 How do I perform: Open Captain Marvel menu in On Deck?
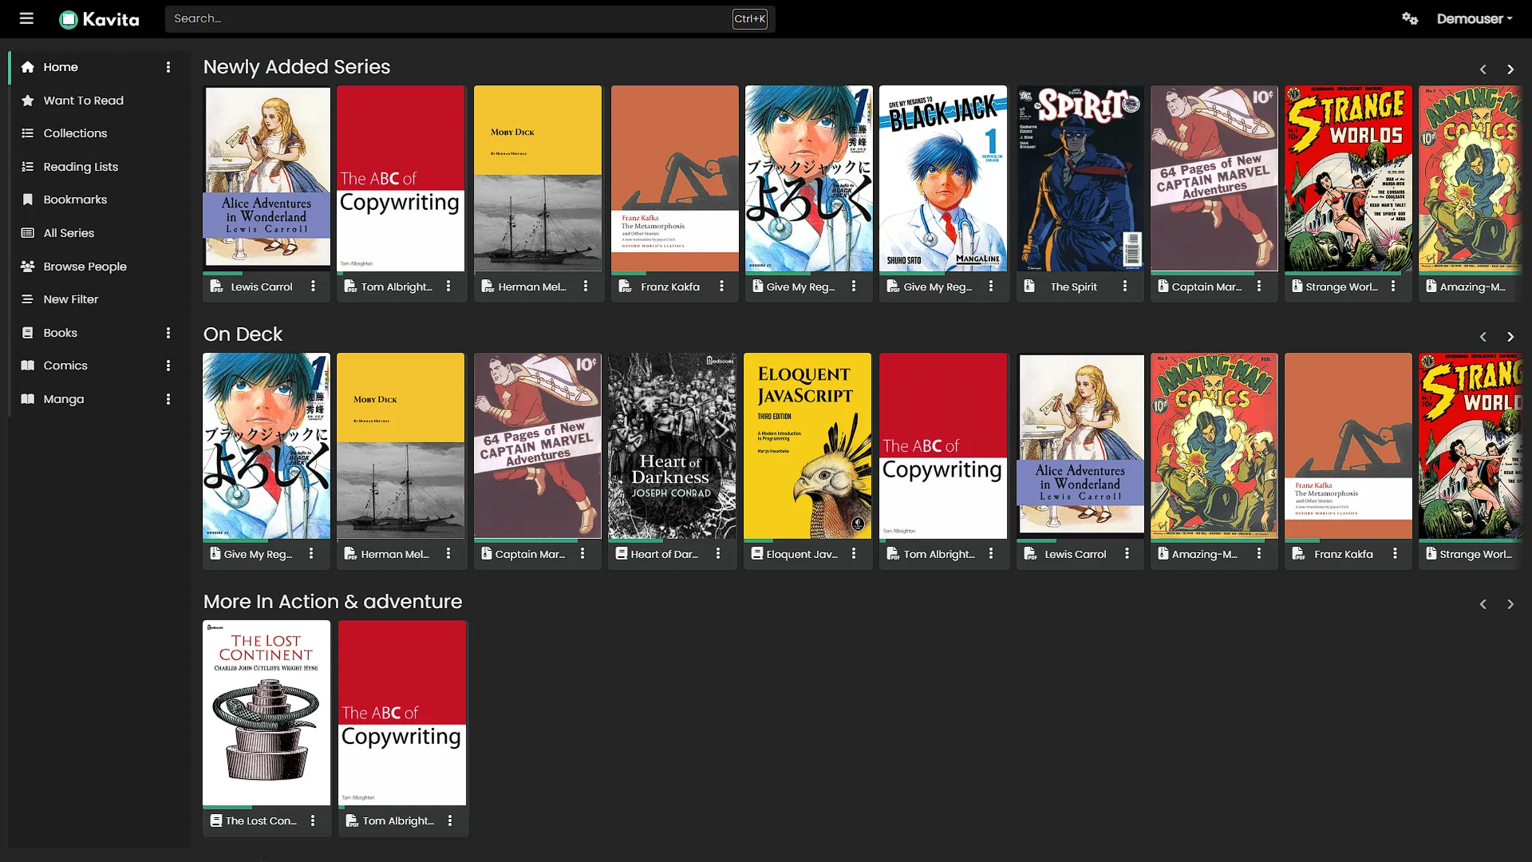pos(582,553)
